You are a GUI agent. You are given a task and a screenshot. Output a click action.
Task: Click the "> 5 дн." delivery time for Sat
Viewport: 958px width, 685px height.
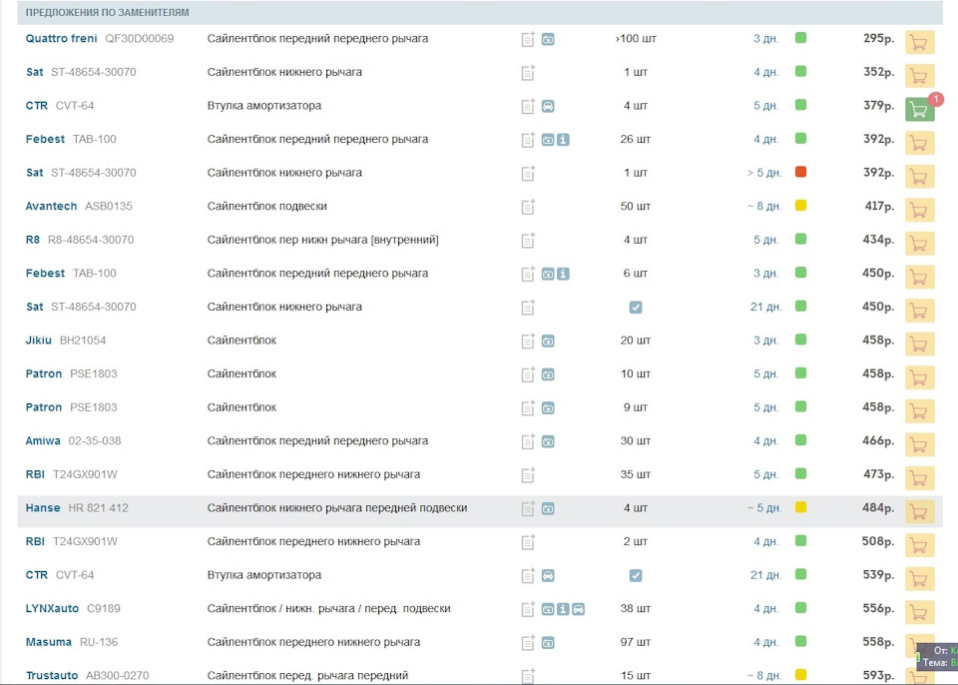(764, 173)
